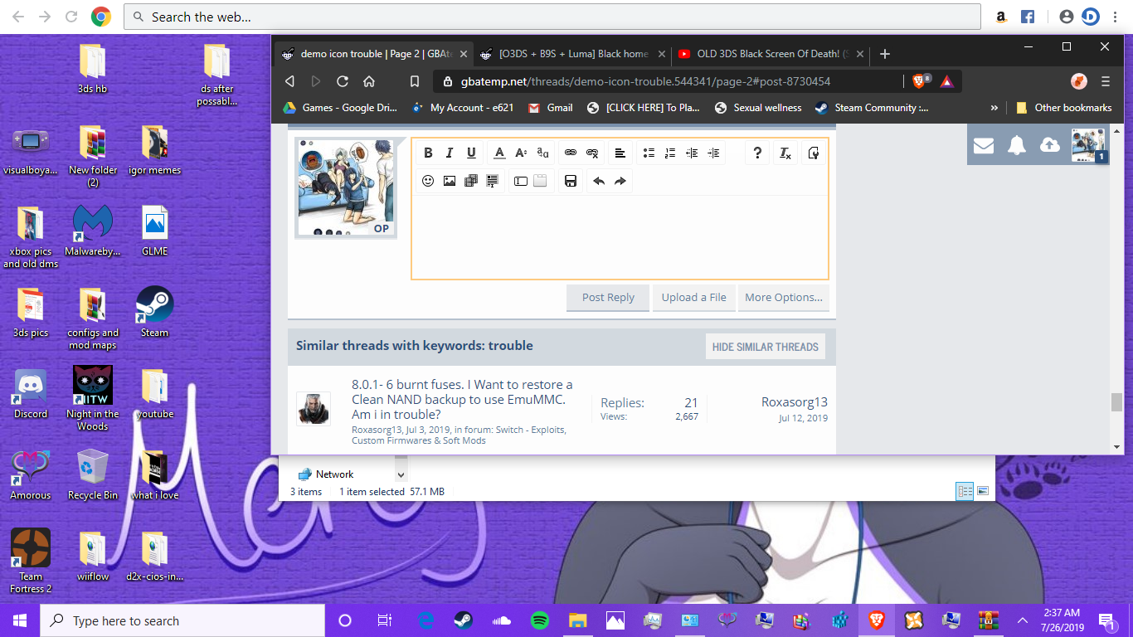Click the Post Reply button
Viewport: 1133px width, 637px height.
tap(608, 298)
